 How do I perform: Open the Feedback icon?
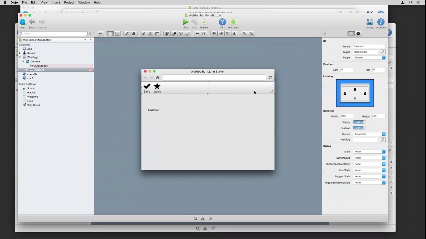pos(233,22)
